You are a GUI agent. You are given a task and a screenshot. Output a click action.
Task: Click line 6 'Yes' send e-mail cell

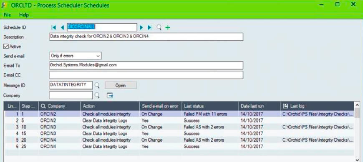(161, 146)
